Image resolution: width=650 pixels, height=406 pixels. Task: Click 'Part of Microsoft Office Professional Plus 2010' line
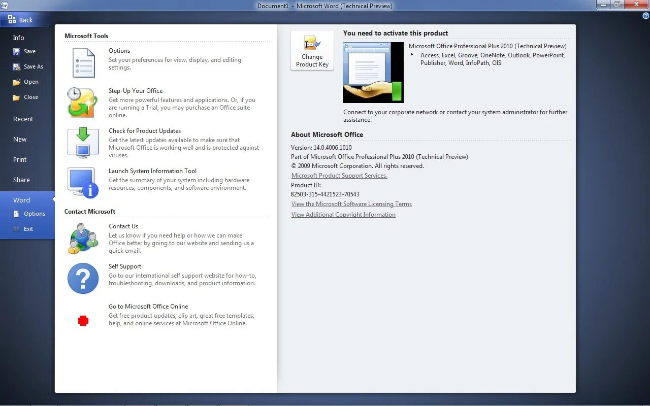point(379,157)
